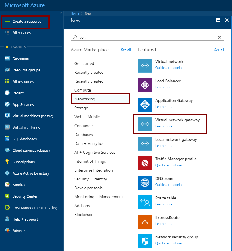This screenshot has height=251, width=232.
Task: Collapse the left sidebar with double chevron
Action: click(x=60, y=13)
